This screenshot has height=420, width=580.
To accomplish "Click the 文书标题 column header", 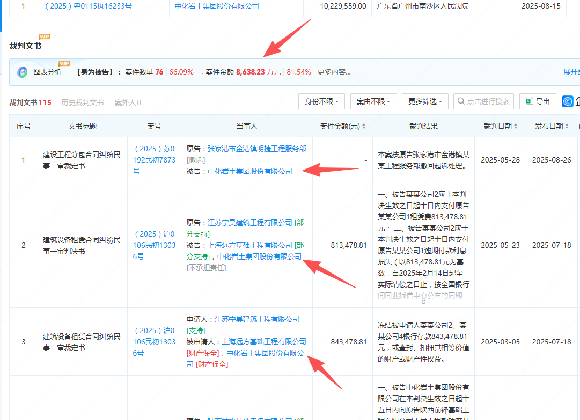I will click(83, 127).
